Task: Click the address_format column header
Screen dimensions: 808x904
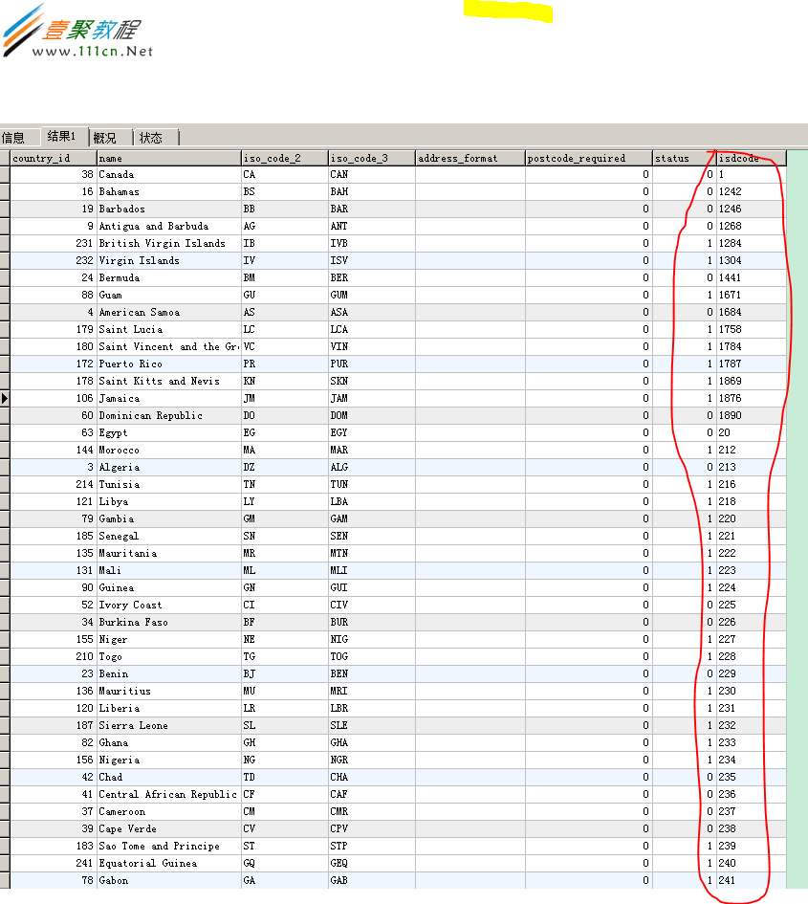Action: tap(470, 158)
